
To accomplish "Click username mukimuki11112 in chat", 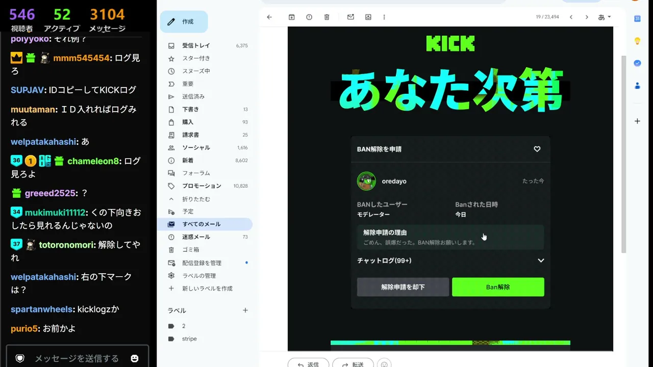I will point(55,212).
